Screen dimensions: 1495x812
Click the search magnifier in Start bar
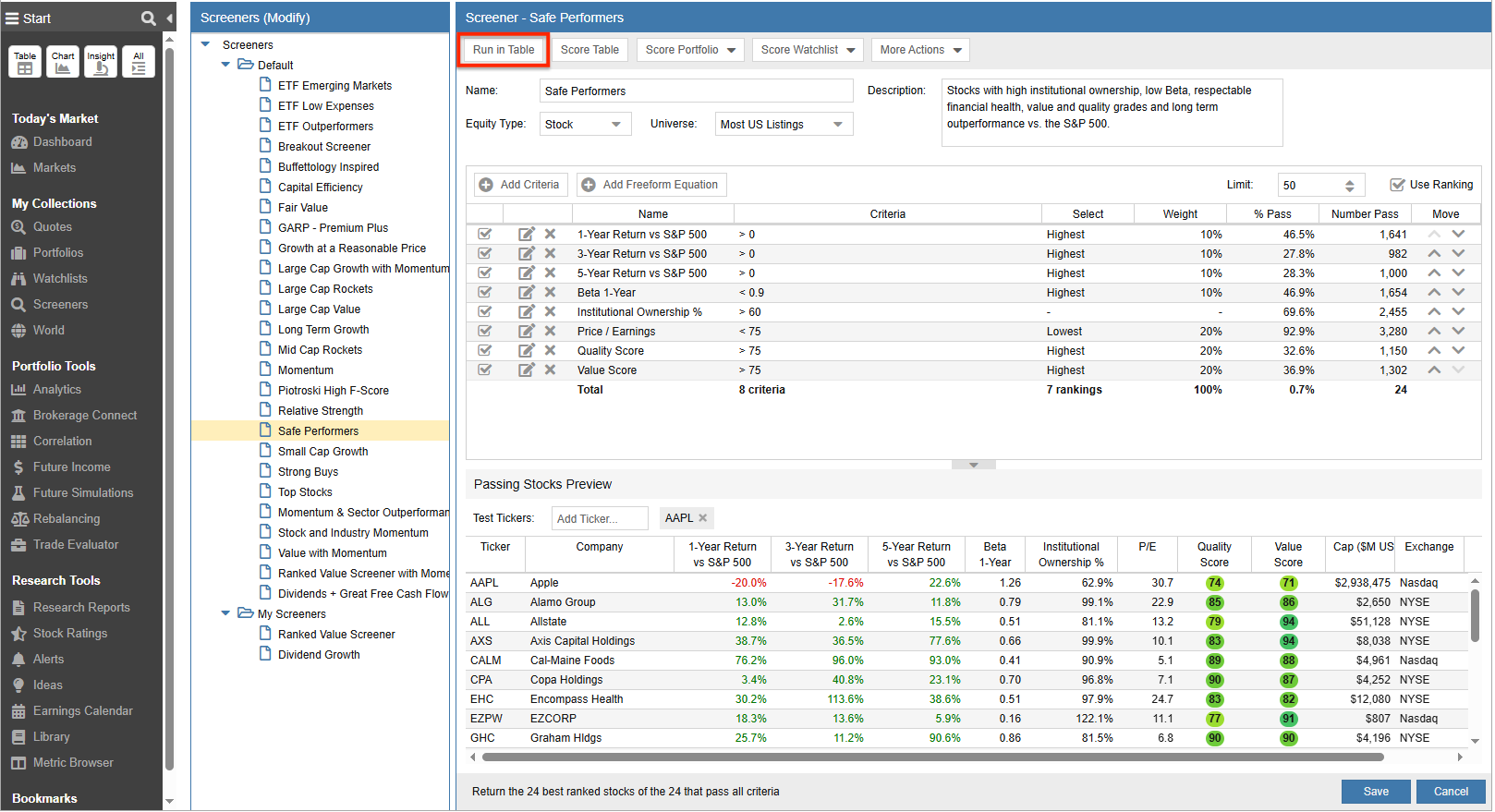coord(148,18)
